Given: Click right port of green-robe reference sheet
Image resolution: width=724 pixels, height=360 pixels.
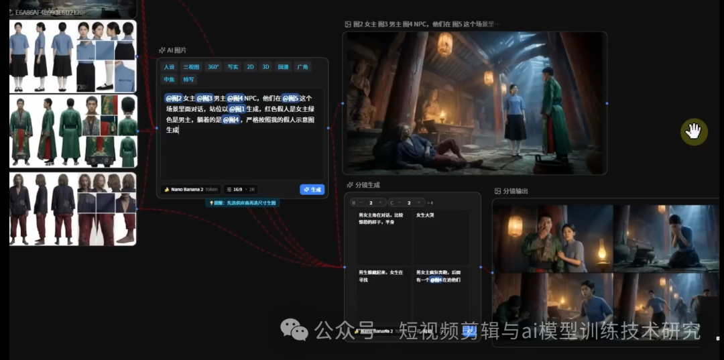Looking at the screenshot, I should tap(137, 131).
